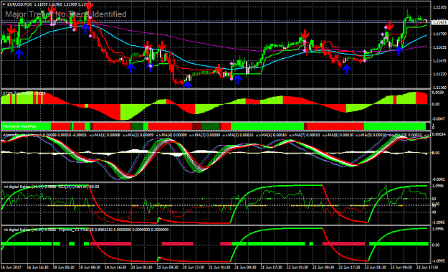This screenshot has width=448, height=272.
Task: Click the 16 Jun 2017 date label
Action: pyautogui.click(x=11, y=268)
